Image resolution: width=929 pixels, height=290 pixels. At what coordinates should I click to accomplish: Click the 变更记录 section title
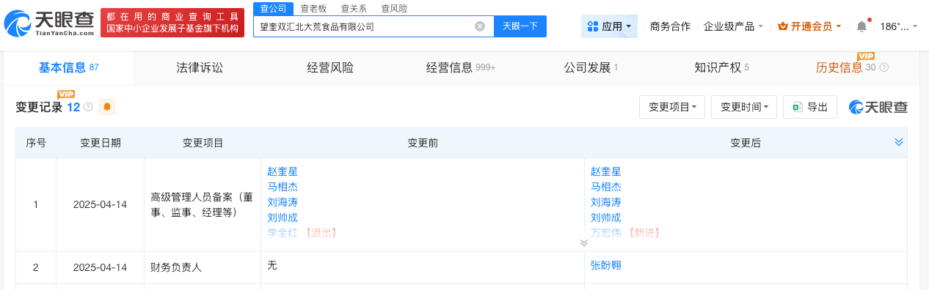(x=39, y=107)
